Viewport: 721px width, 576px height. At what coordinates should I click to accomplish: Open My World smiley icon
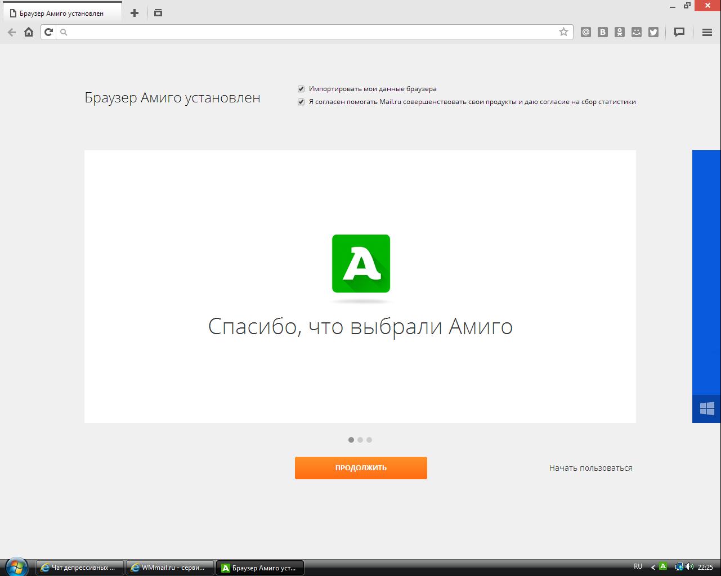(x=637, y=32)
